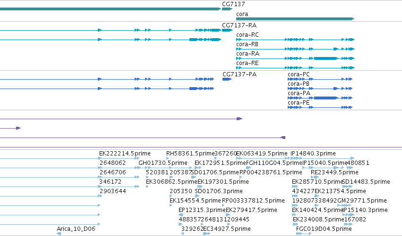This screenshot has width=402, height=236.
Task: Click the IP14840.3prime label
Action: pos(313,154)
